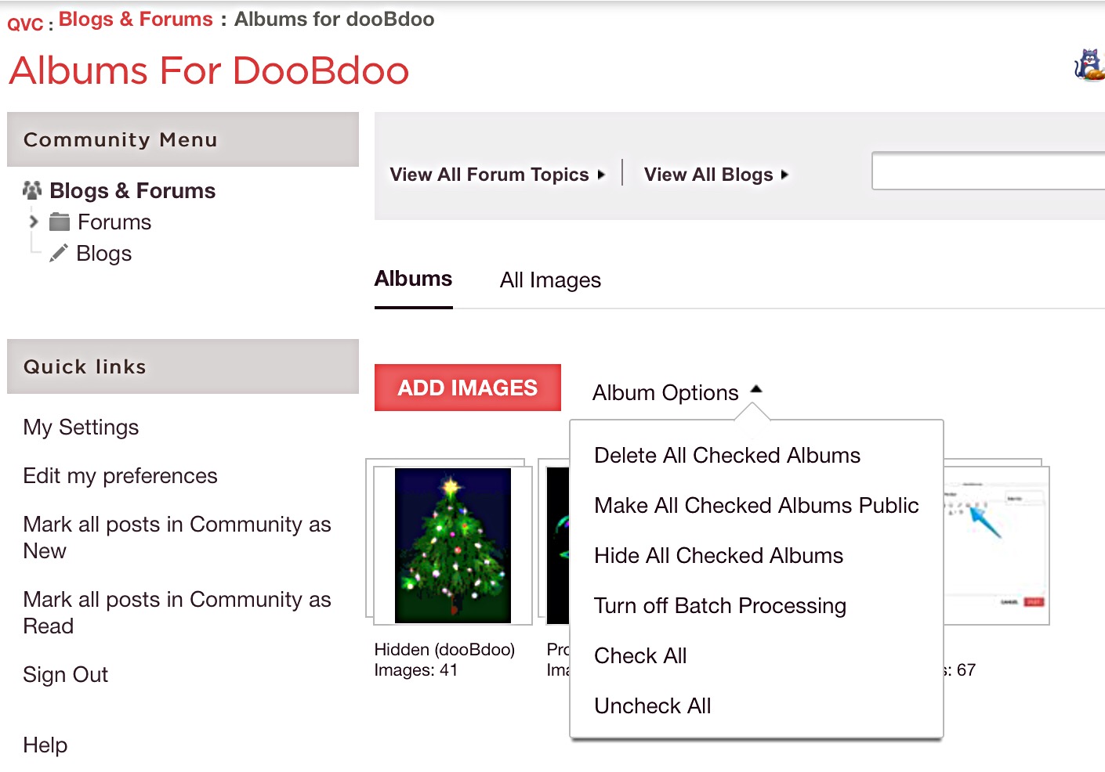Viewport: 1105px width, 772px height.
Task: Select the pencil icon beside Blogs
Action: click(60, 252)
